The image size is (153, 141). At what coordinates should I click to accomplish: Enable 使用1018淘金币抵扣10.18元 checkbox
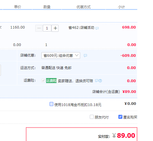coord(51,104)
